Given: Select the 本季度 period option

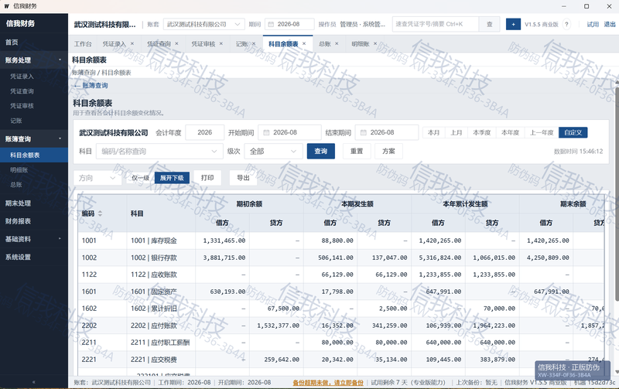Looking at the screenshot, I should click(x=481, y=132).
